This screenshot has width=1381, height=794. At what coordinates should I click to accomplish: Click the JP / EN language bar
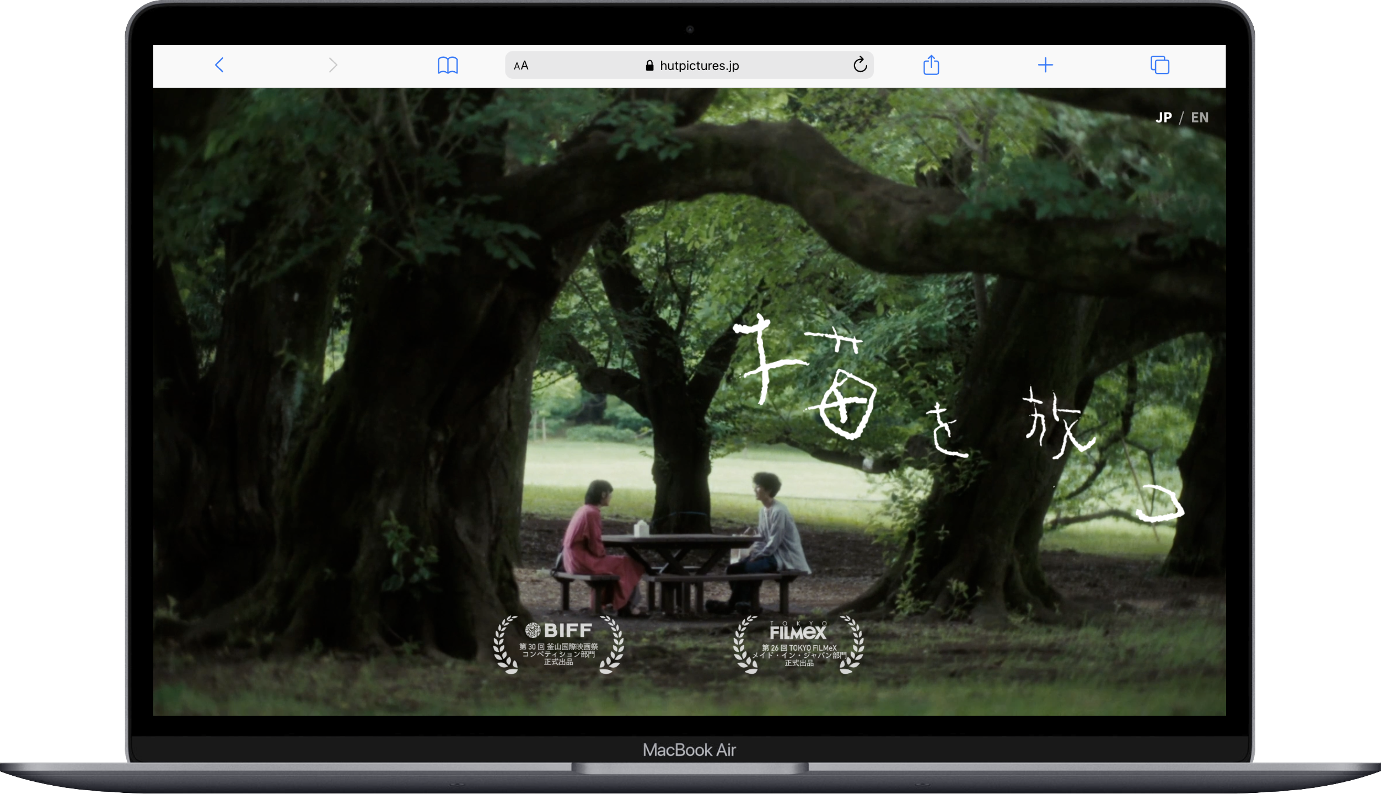1181,117
